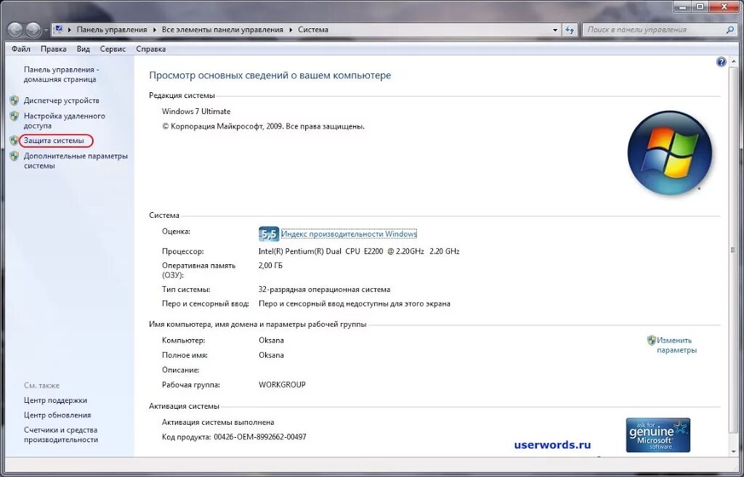Open the Сервис menu
This screenshot has width=744, height=477.
112,49
